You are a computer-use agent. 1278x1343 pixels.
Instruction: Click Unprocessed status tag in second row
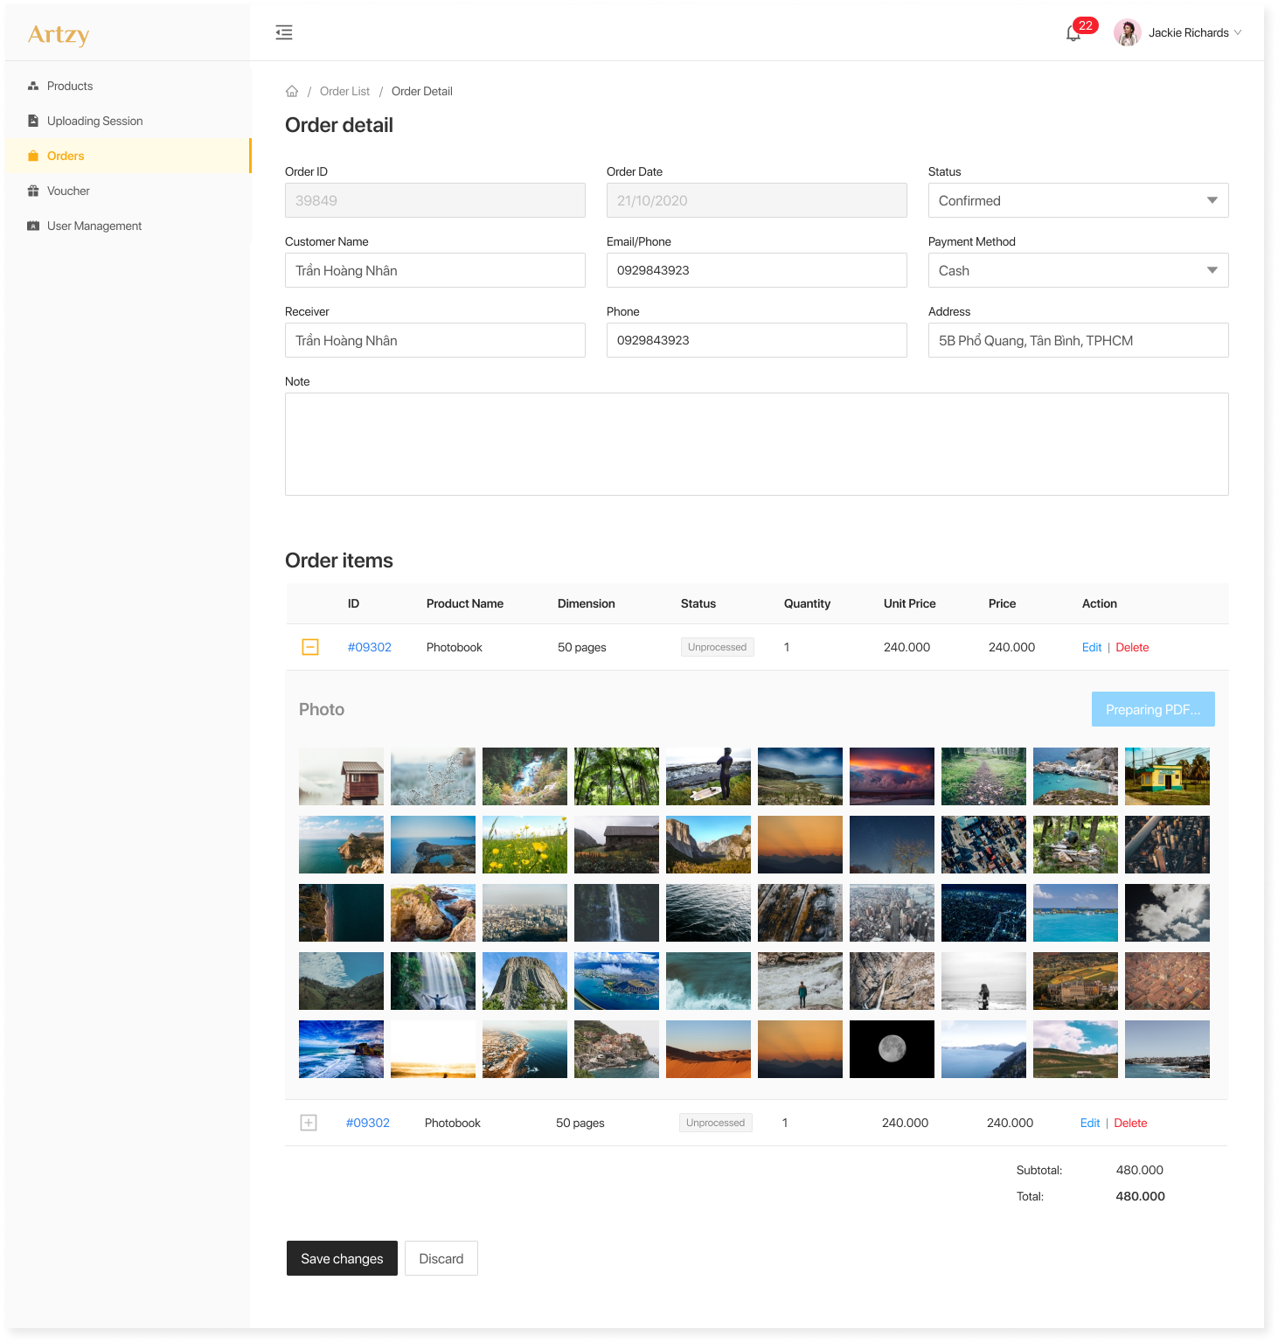715,1123
